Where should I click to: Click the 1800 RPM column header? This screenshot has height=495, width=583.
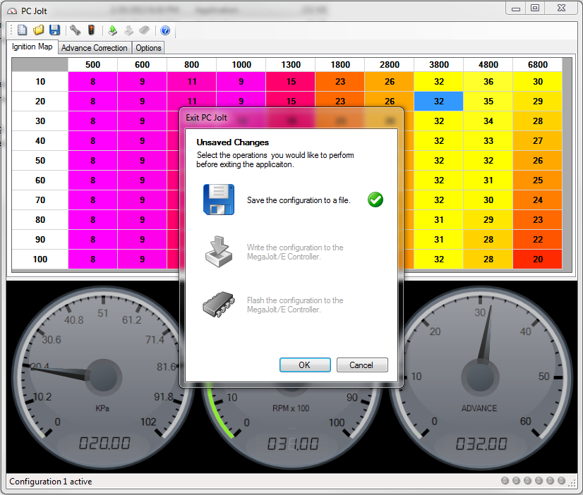coord(340,65)
